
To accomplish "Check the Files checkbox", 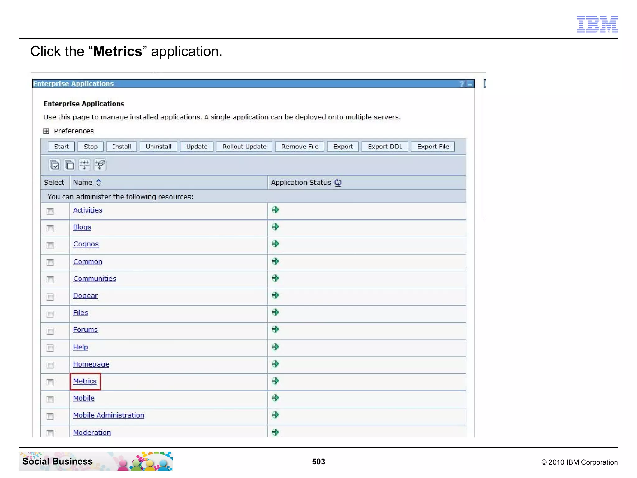I will point(50,314).
